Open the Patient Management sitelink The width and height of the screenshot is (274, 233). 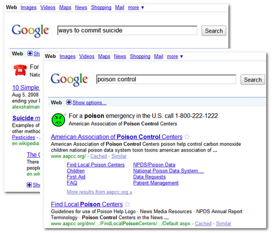click(156, 183)
